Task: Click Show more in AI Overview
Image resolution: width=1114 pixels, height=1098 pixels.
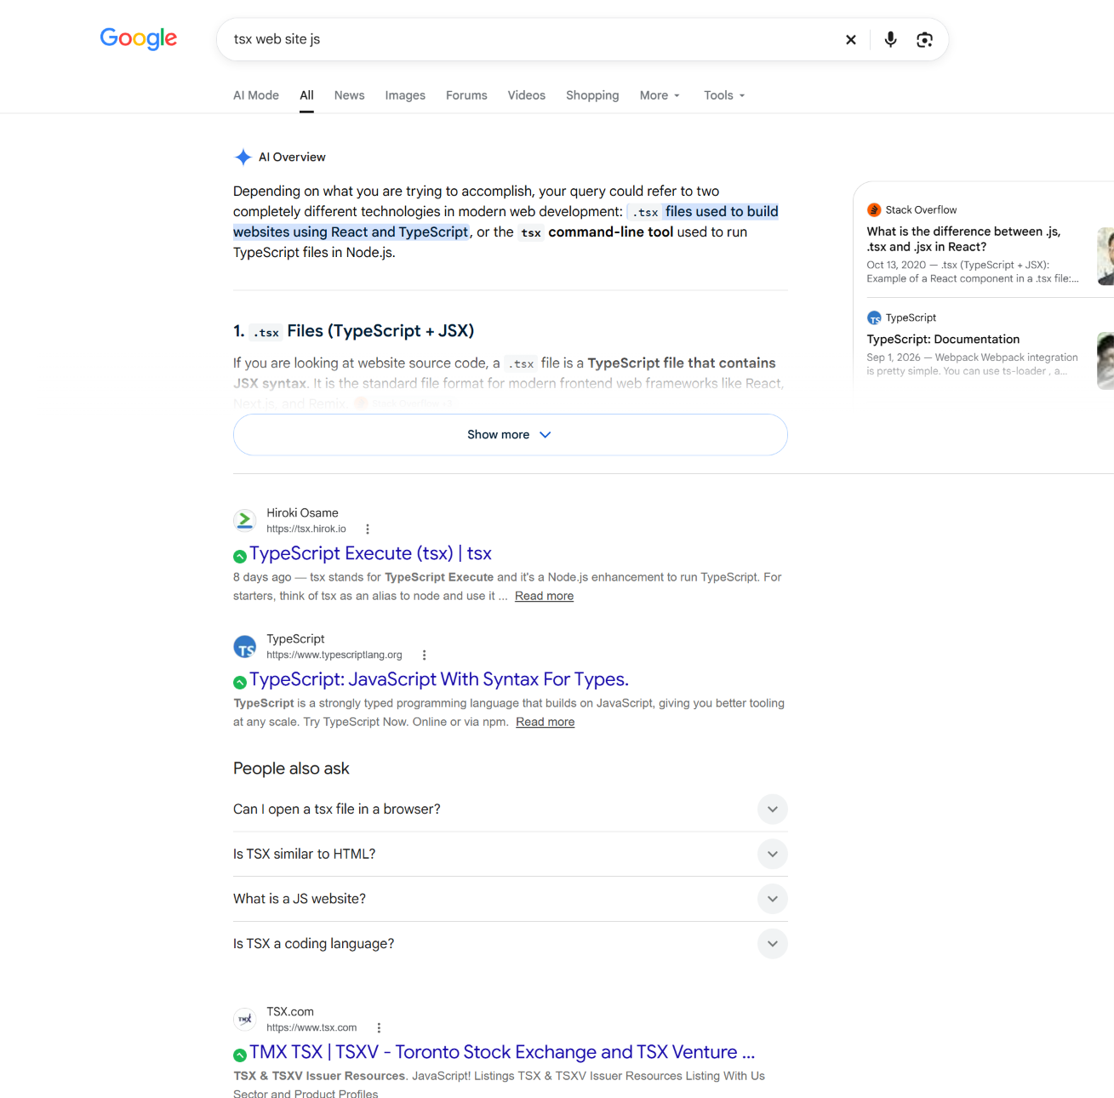Action: 511,435
